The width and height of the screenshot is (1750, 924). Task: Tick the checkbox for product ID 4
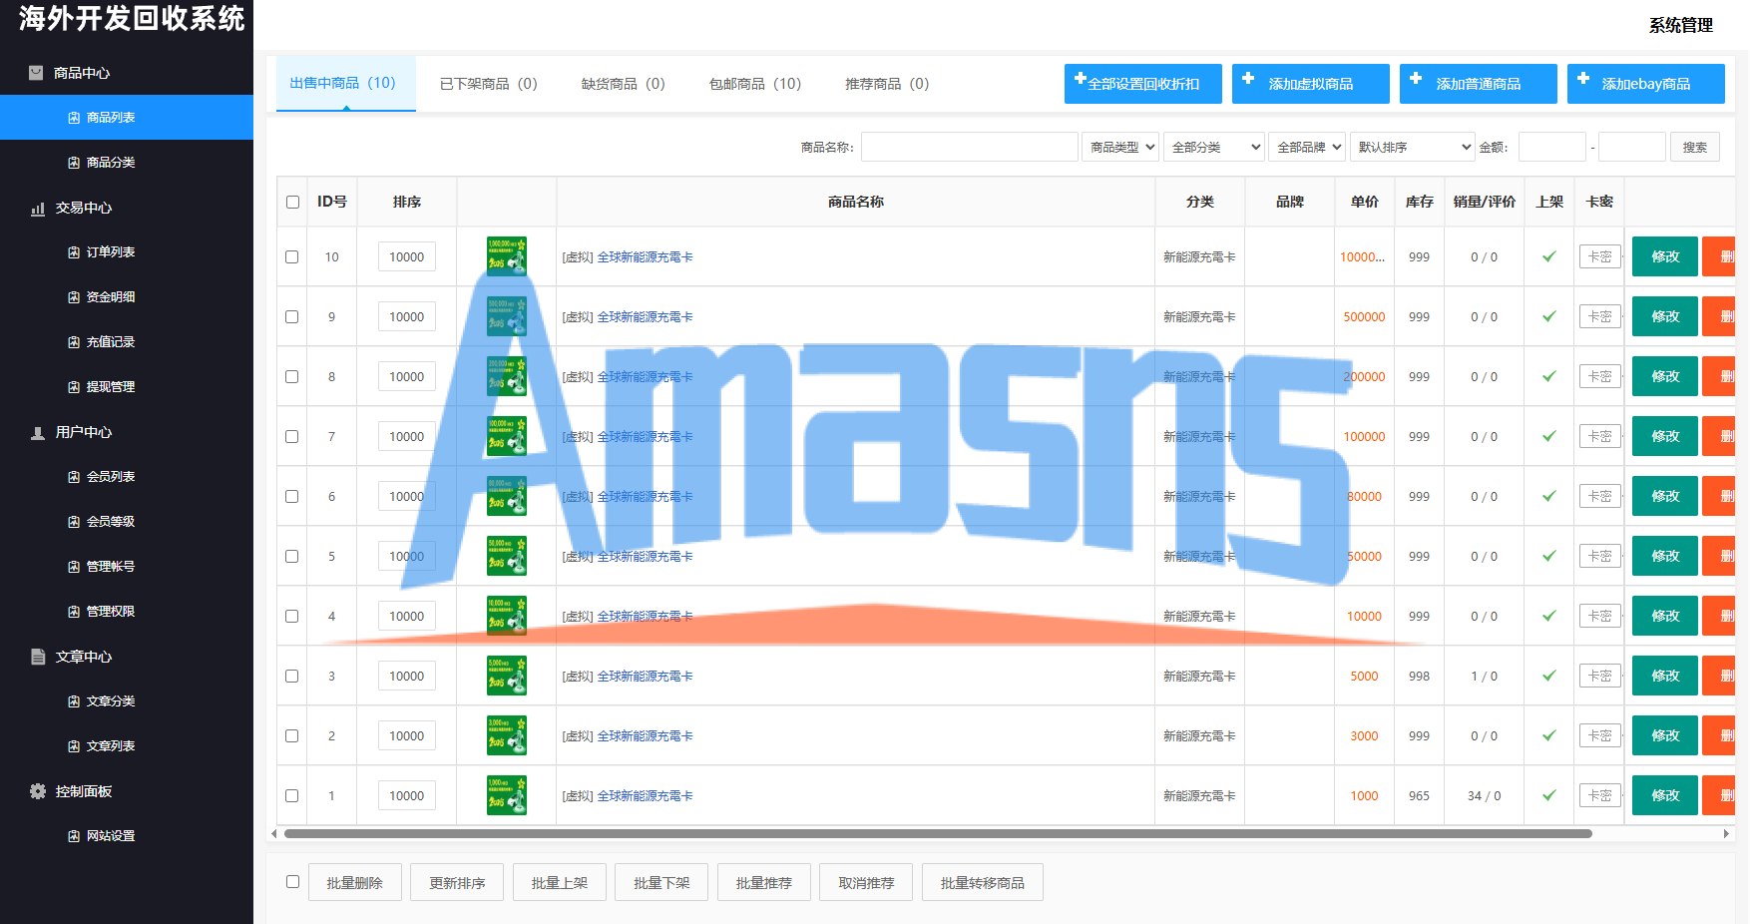(x=292, y=616)
